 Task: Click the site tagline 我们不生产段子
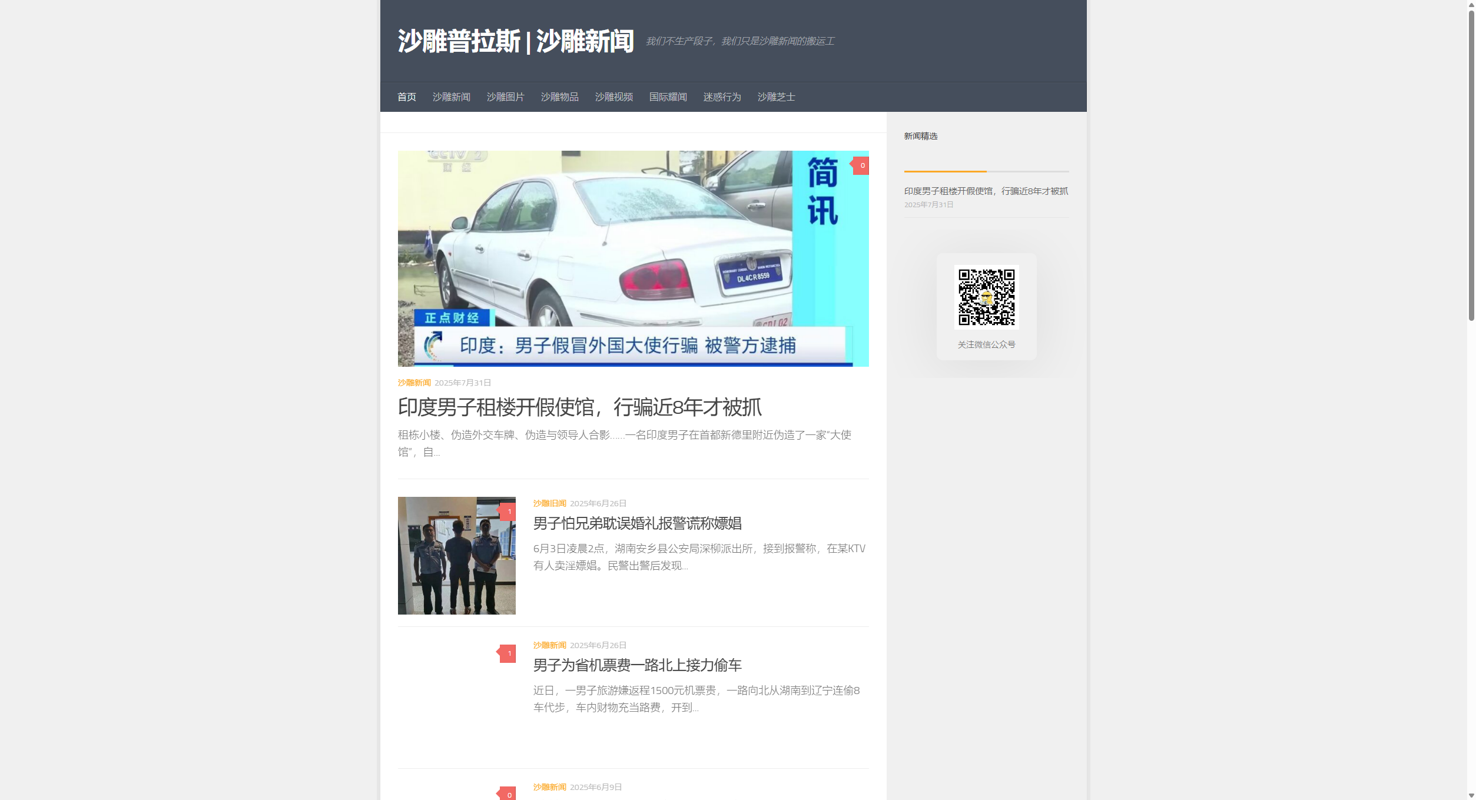739,41
